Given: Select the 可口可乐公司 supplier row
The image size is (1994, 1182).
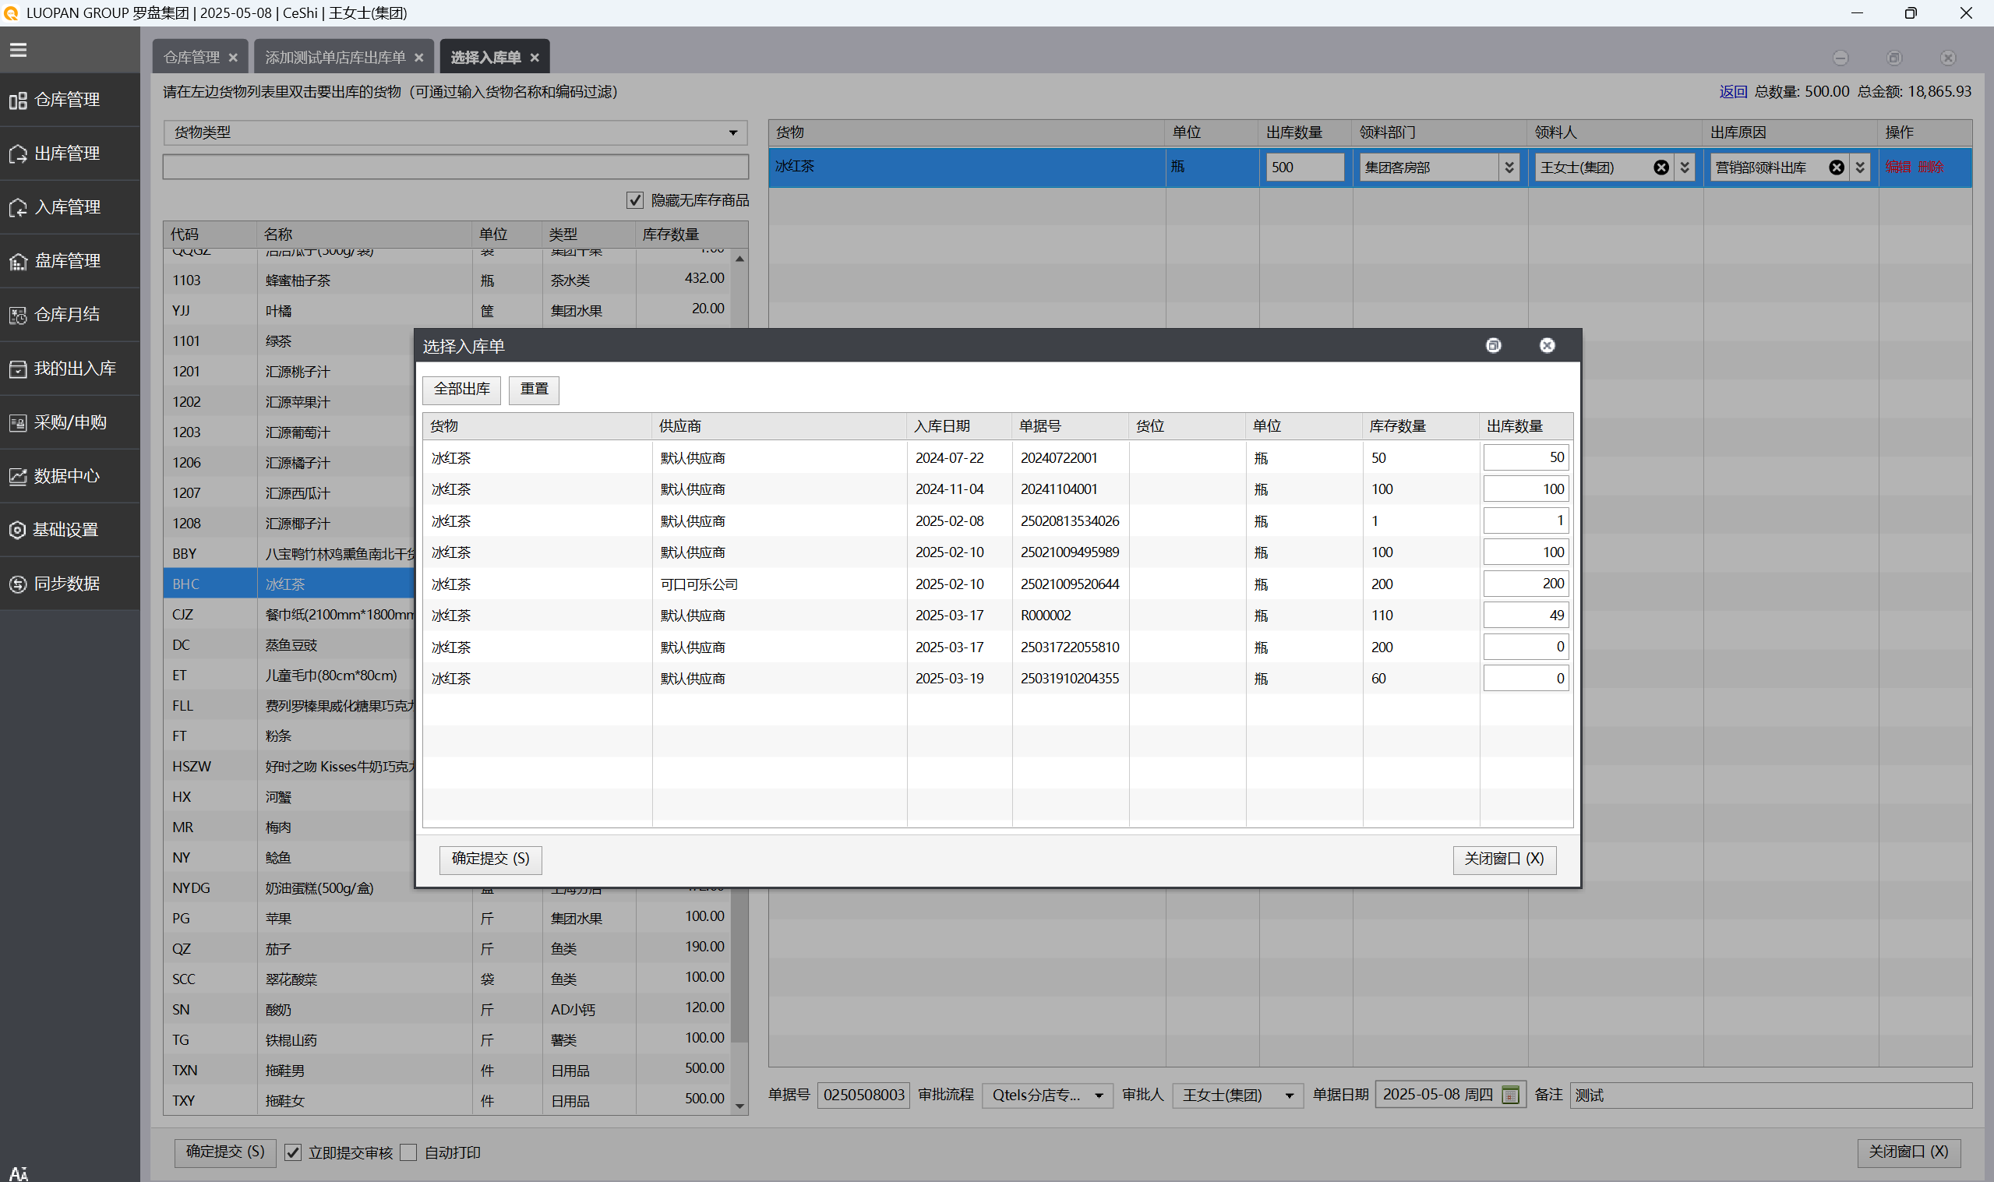Looking at the screenshot, I should point(998,584).
